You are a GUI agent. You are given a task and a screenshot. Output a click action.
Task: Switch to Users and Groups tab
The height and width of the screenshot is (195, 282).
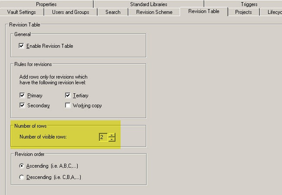click(71, 12)
